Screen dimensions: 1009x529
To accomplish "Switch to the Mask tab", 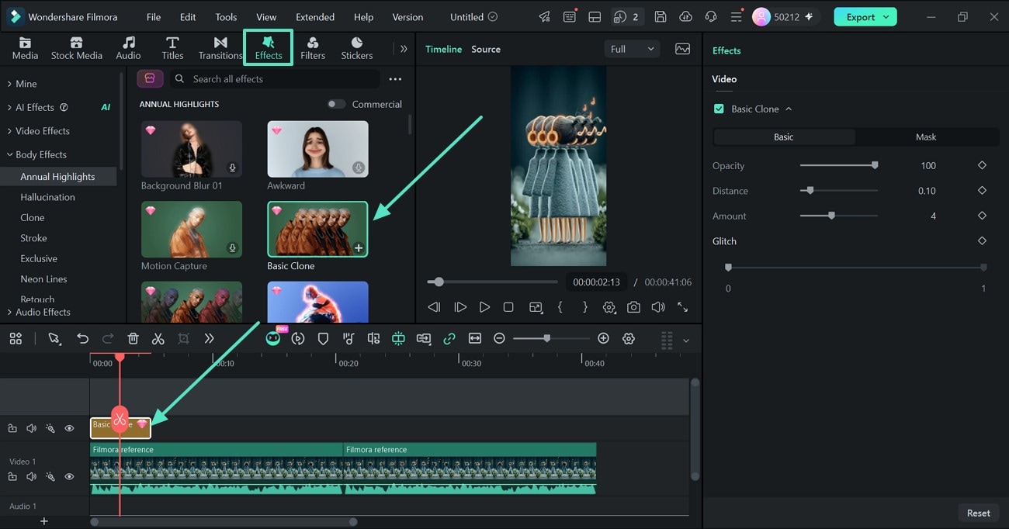I will point(926,137).
